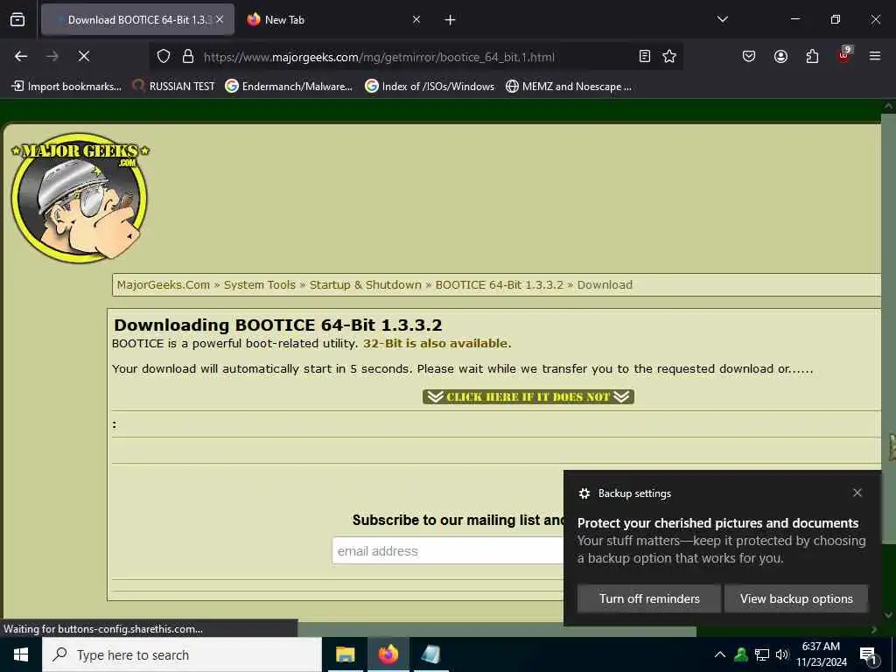The height and width of the screenshot is (672, 896).
Task: Open Backup settings gear icon
Action: (x=584, y=493)
